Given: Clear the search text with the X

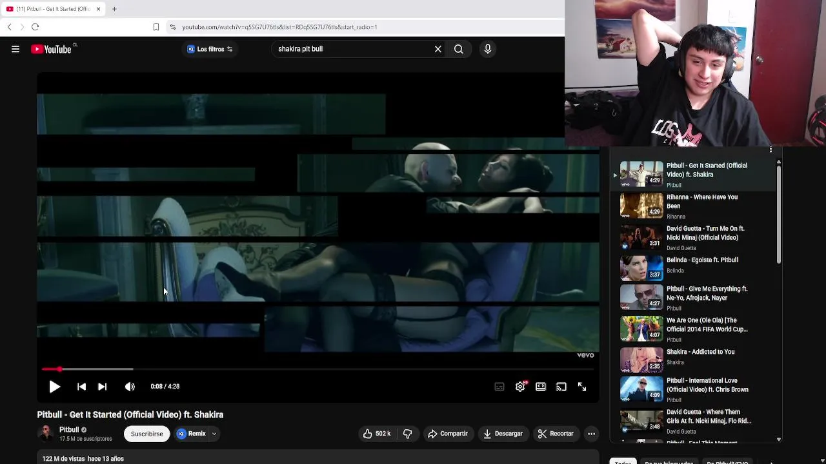Looking at the screenshot, I should tap(438, 49).
